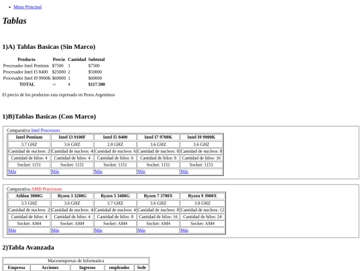The height and width of the screenshot is (271, 362).
Task: Click the Producto column header
Action: [x=27, y=60]
